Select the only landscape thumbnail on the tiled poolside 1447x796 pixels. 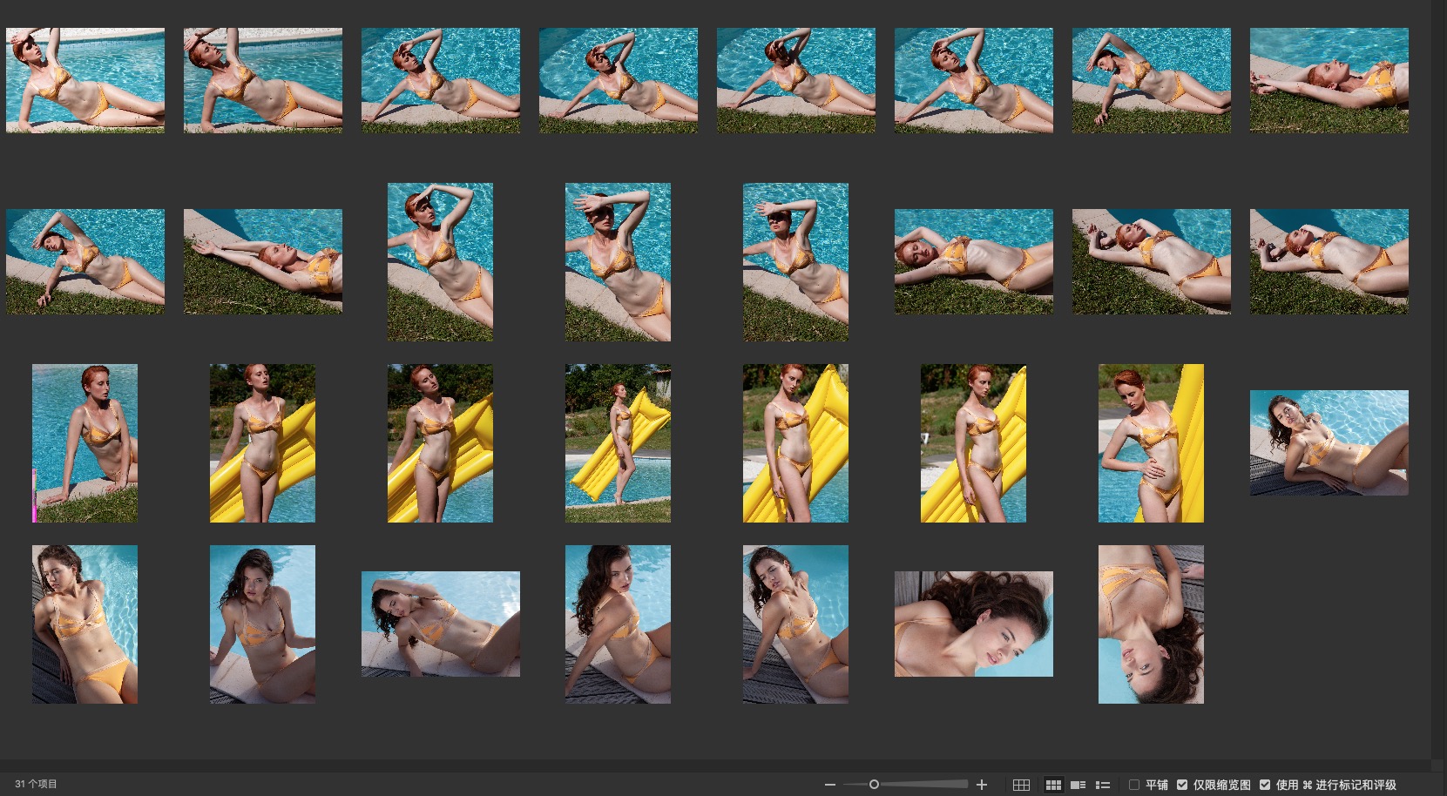point(440,624)
